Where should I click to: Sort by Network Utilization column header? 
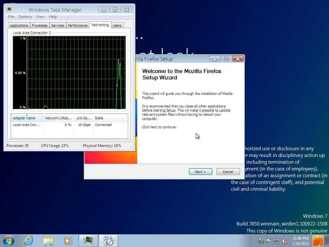[58, 118]
